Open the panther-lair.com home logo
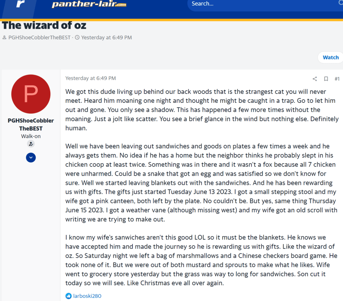Viewport: 343px width, 301px height. pos(89,4)
